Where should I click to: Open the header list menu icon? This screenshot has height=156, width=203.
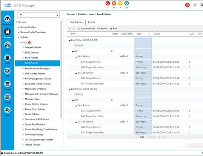pos(195,5)
